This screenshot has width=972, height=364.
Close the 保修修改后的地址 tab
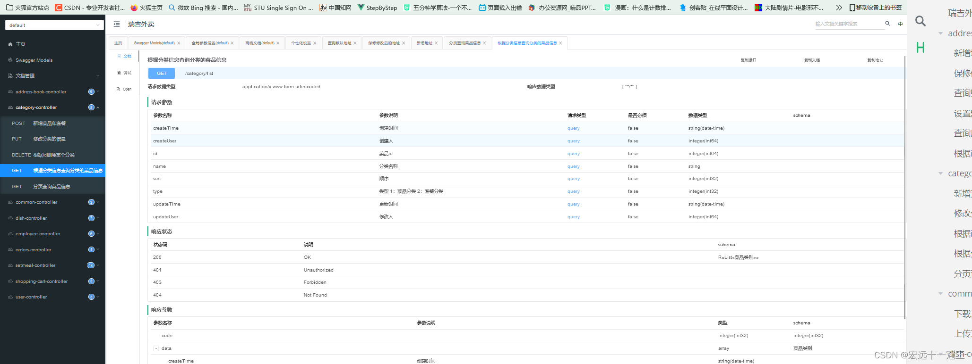(404, 43)
